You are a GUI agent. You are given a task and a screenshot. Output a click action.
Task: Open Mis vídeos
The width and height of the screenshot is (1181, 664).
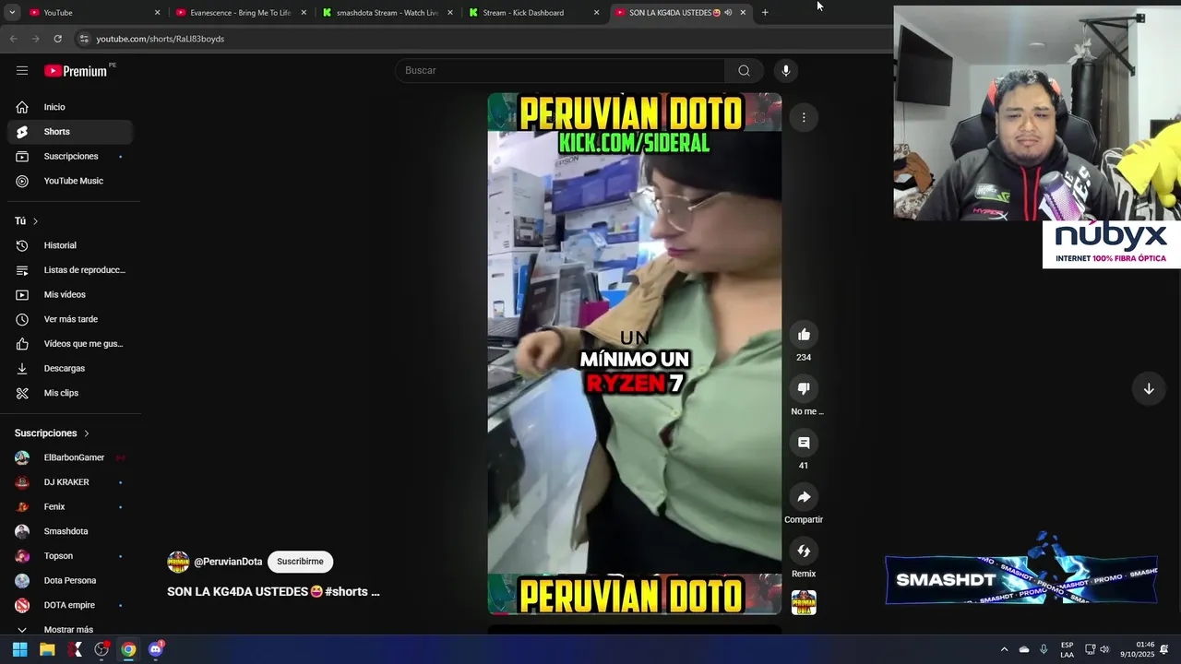pyautogui.click(x=70, y=294)
